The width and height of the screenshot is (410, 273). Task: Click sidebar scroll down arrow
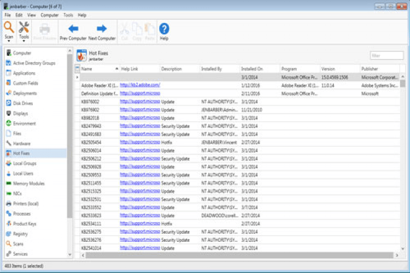pos(69,254)
